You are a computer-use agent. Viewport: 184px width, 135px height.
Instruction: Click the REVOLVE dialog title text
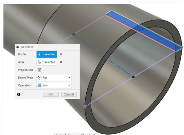click(x=28, y=47)
